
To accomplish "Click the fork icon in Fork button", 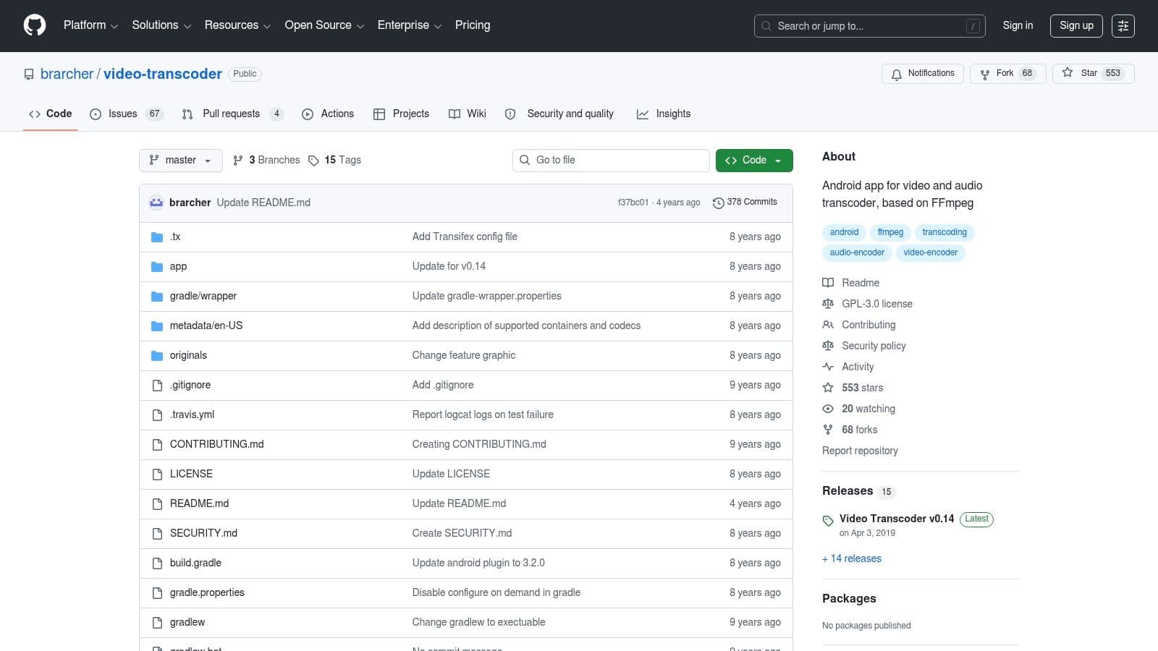I will (x=985, y=74).
